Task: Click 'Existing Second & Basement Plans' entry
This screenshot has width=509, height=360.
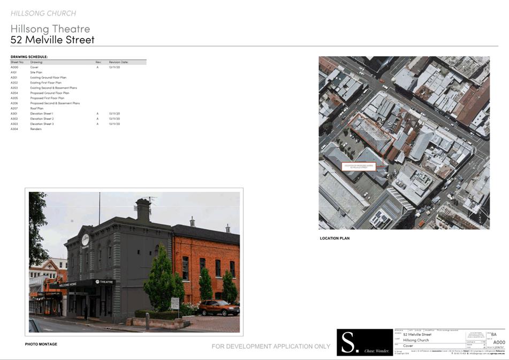Action: tap(54, 88)
